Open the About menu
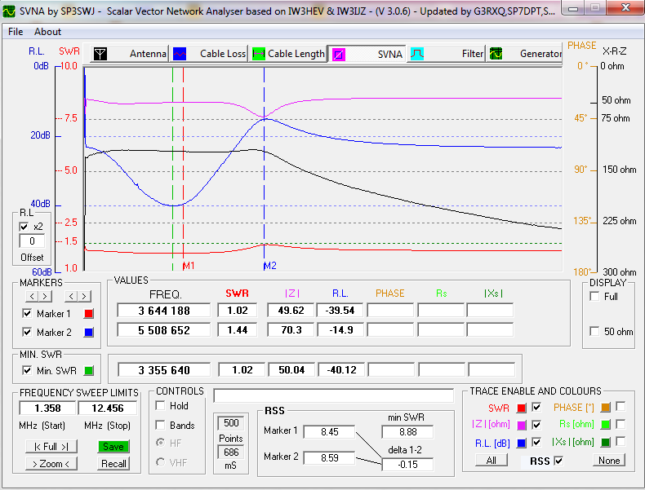 47,32
